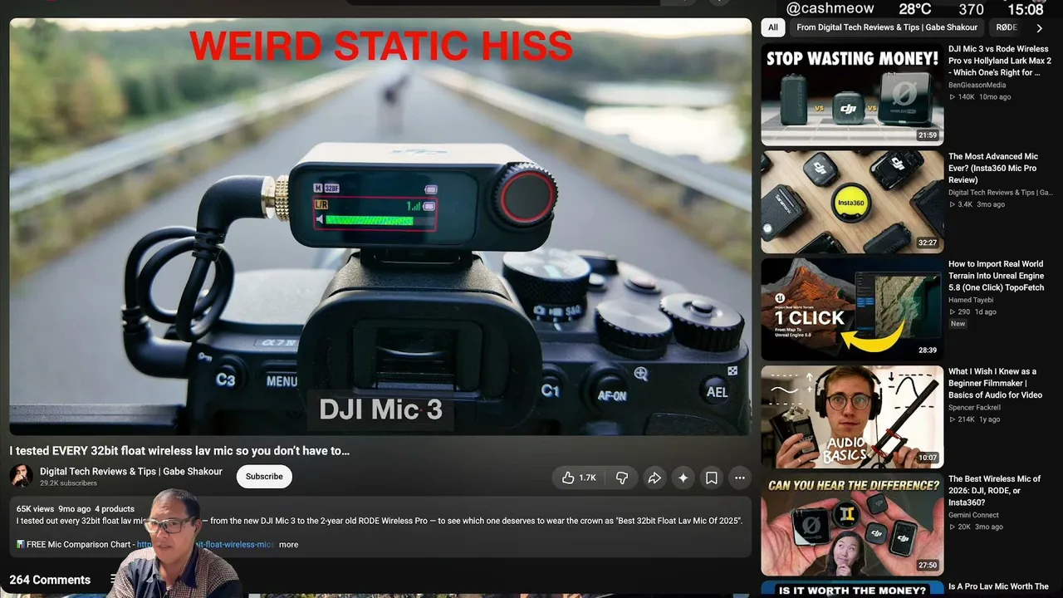
Task: Open "DJI Mic 3 vs Rode Wireless Pro" title
Action: click(1000, 61)
